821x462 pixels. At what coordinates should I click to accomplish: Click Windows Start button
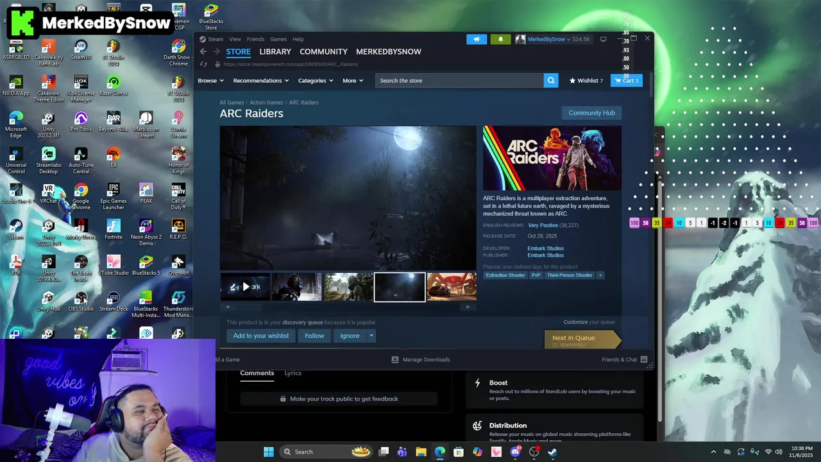click(269, 452)
